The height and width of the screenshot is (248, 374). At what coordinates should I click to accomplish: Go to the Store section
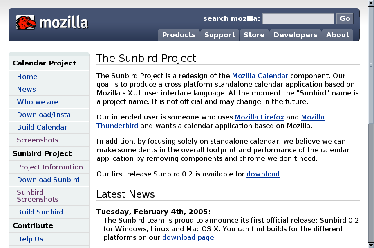(254, 35)
